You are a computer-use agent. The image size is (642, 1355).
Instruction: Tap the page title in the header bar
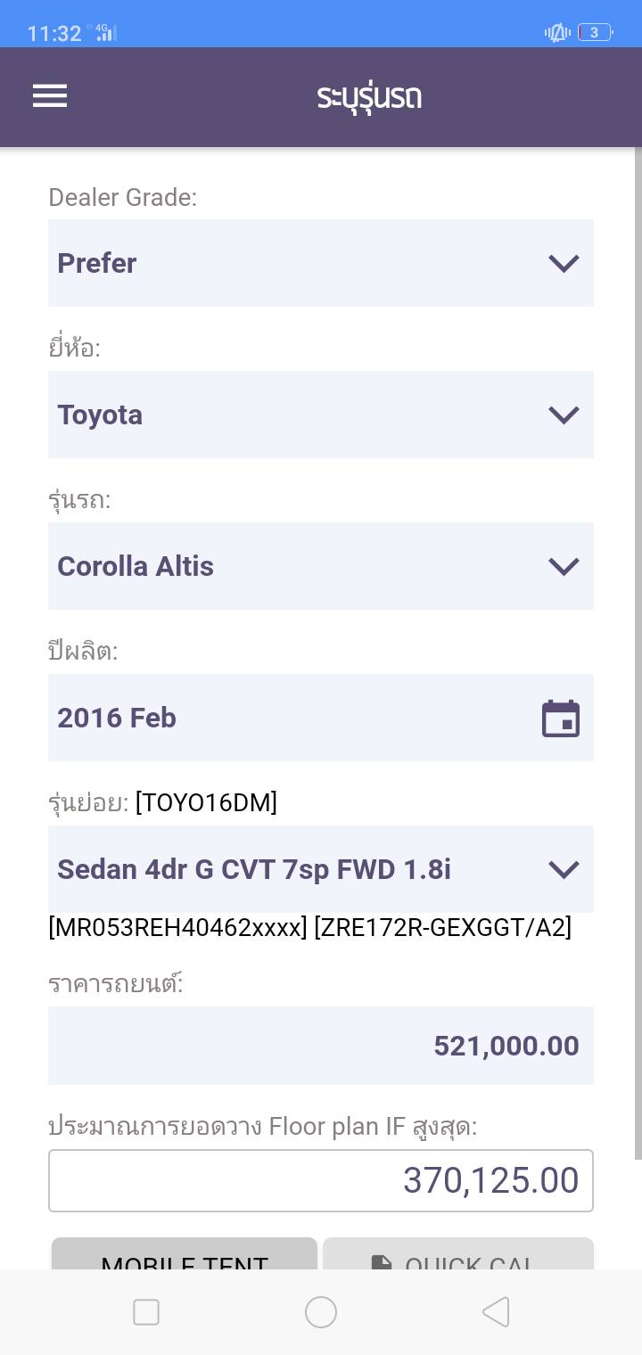tap(369, 96)
